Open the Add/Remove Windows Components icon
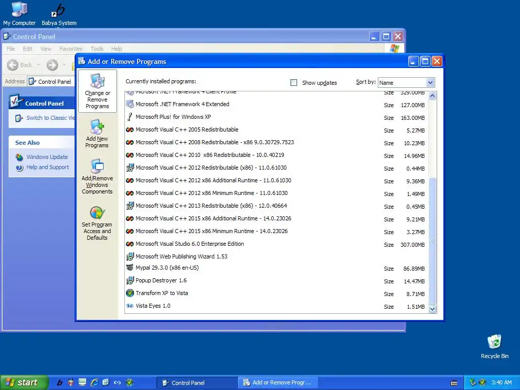Image resolution: width=520 pixels, height=390 pixels. [x=97, y=166]
